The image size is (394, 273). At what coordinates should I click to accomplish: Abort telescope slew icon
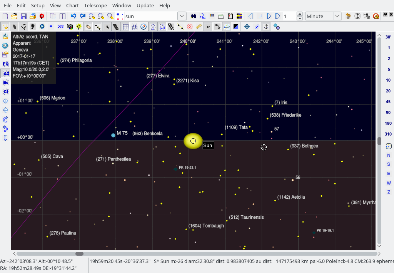(x=376, y=16)
